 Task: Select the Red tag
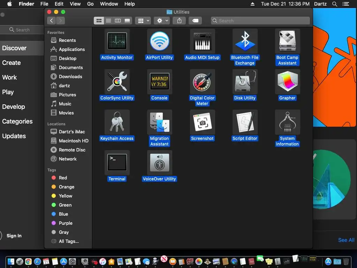59,178
